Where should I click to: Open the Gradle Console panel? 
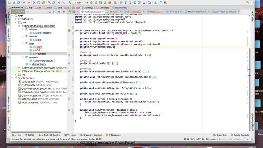click(240, 135)
